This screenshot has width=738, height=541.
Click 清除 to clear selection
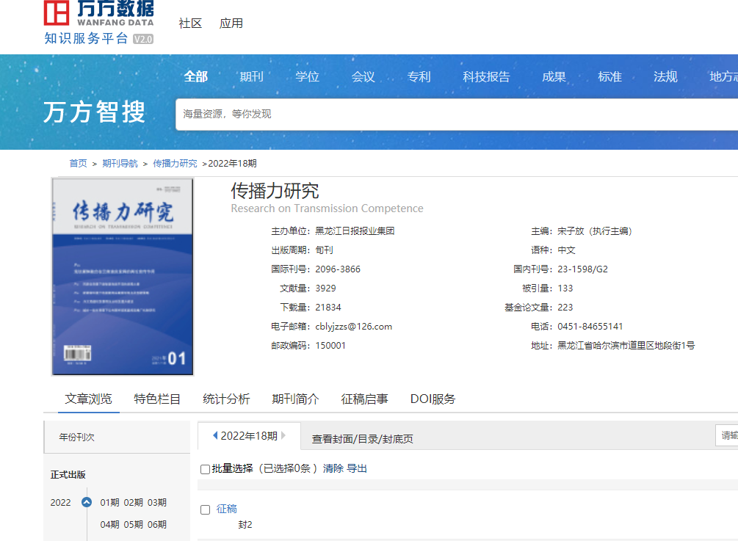click(x=333, y=468)
